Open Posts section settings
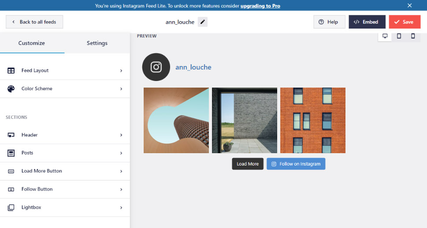This screenshot has width=427, height=228. pos(65,153)
